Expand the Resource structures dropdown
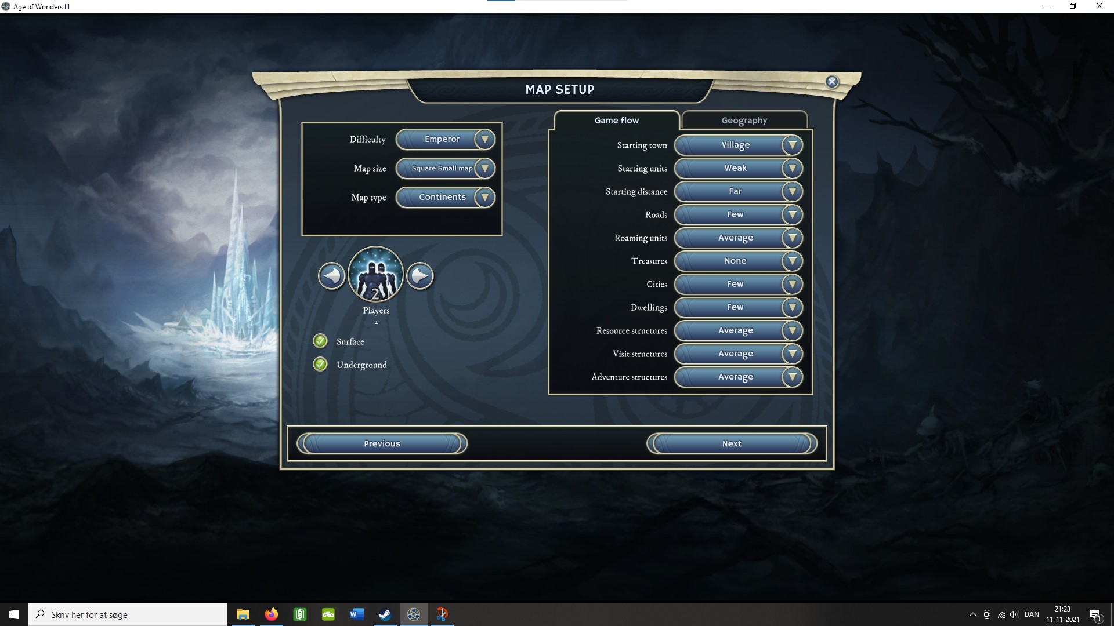This screenshot has width=1114, height=626. [739, 330]
